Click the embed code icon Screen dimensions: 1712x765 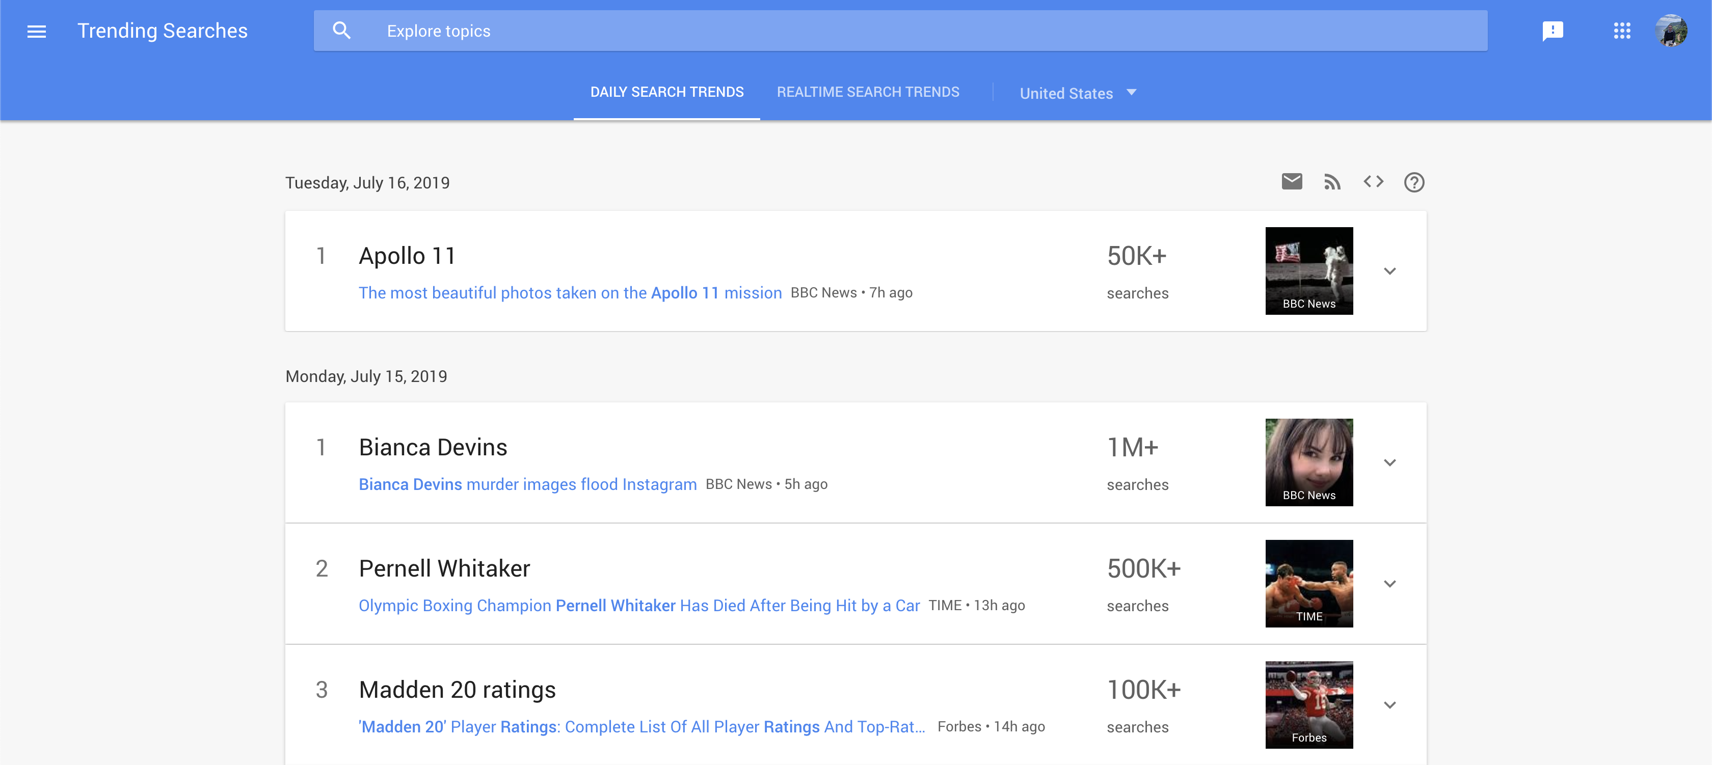(x=1373, y=182)
